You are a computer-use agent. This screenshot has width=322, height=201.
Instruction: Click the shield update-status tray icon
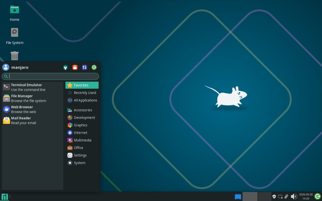[274, 197]
